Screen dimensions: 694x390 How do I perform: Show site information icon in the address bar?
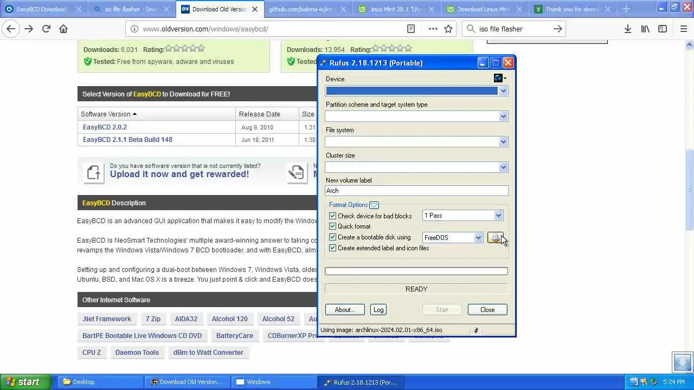click(x=134, y=29)
